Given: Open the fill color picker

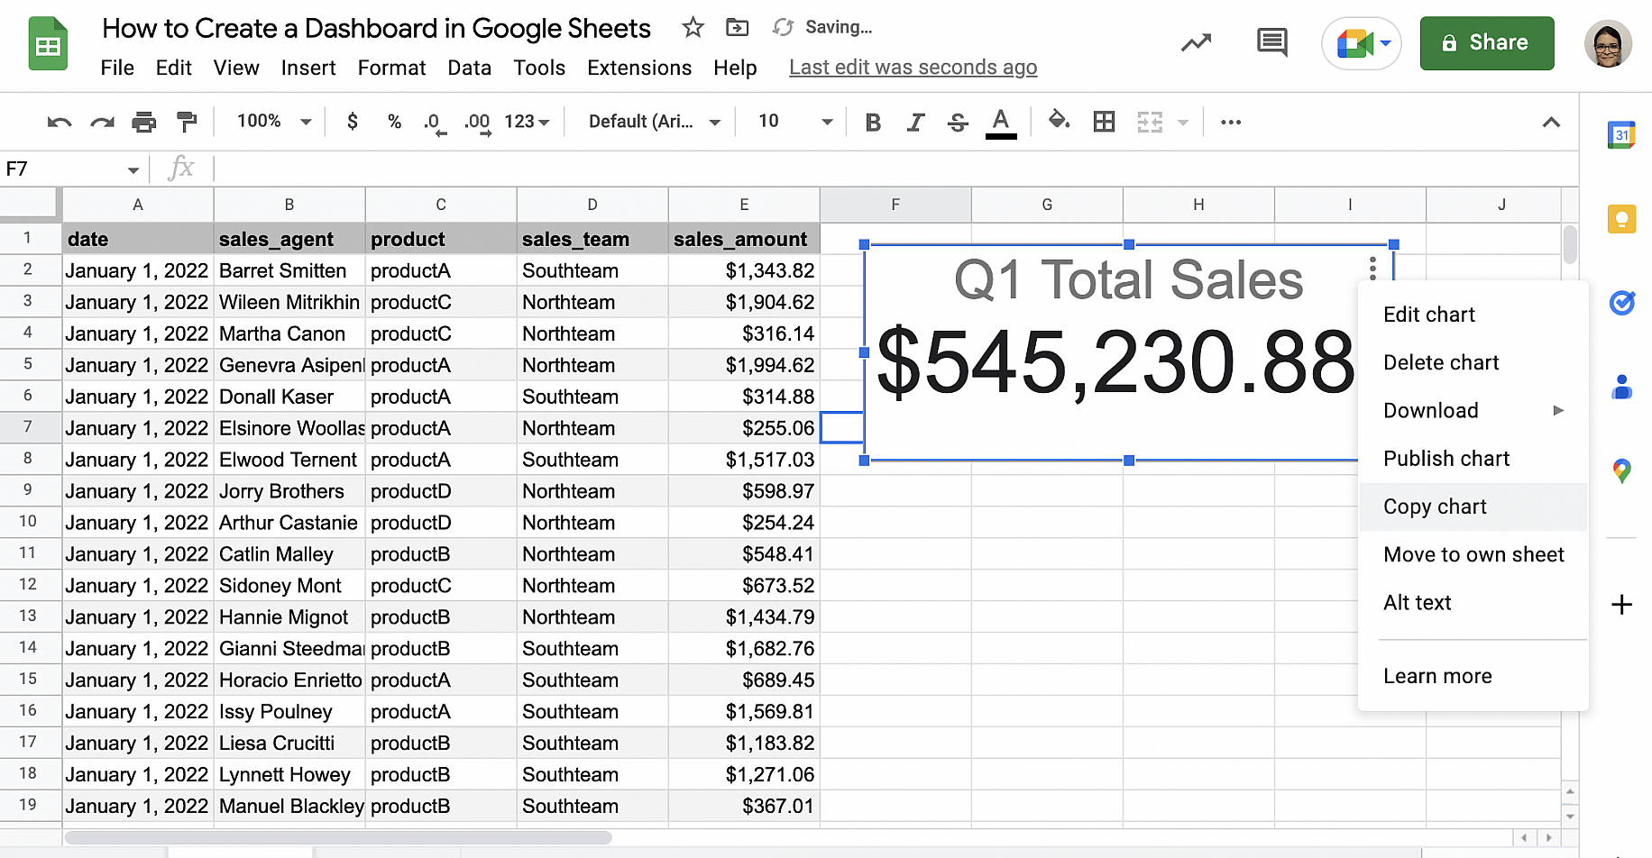Looking at the screenshot, I should pos(1059,122).
